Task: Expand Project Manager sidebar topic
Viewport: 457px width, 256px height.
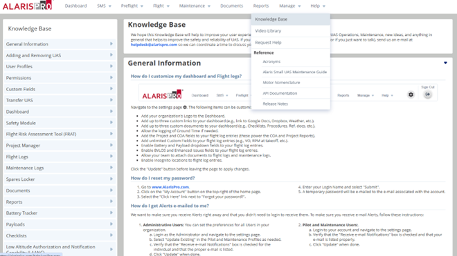Action: tap(60, 146)
